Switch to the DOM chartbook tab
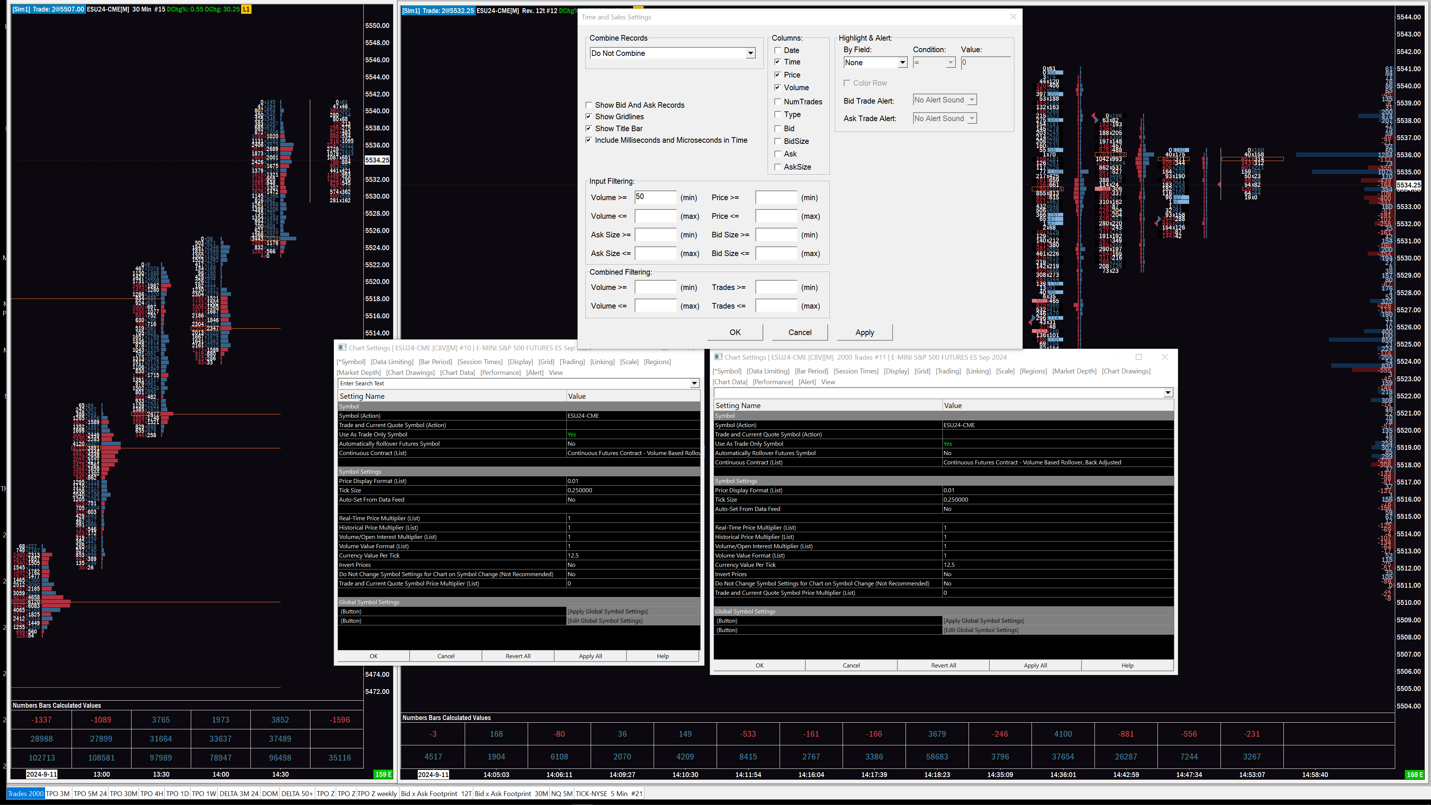 coord(269,793)
